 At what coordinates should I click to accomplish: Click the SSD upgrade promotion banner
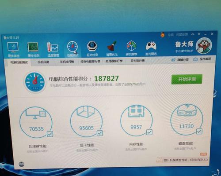(x=182, y=160)
